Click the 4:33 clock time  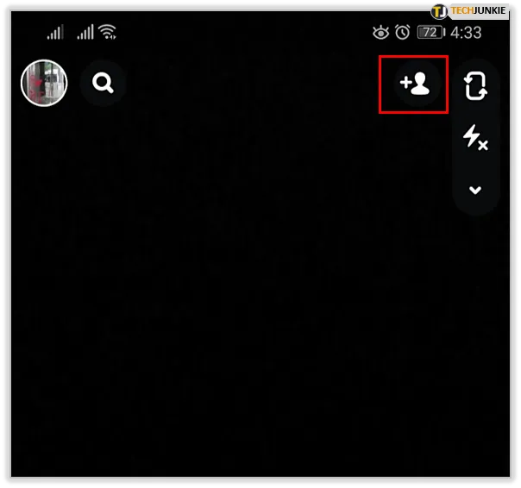466,33
